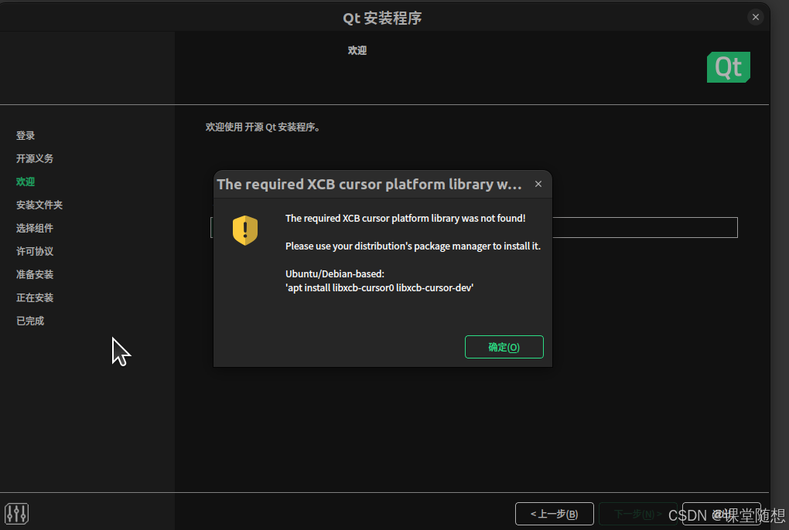This screenshot has height=530, width=789.
Task: Close the Qt 安装程序 window
Action: 755,17
